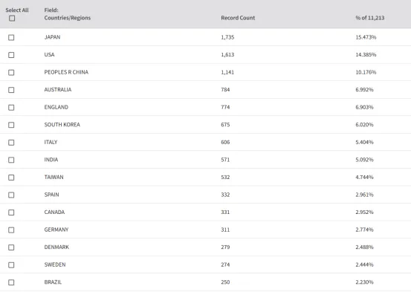411x292 pixels.
Task: Tick the Select All checkbox
Action: click(12, 18)
